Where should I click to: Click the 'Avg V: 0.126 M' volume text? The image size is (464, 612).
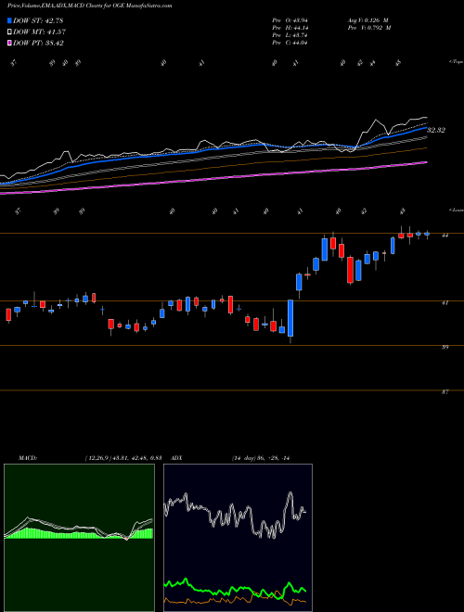click(x=367, y=20)
